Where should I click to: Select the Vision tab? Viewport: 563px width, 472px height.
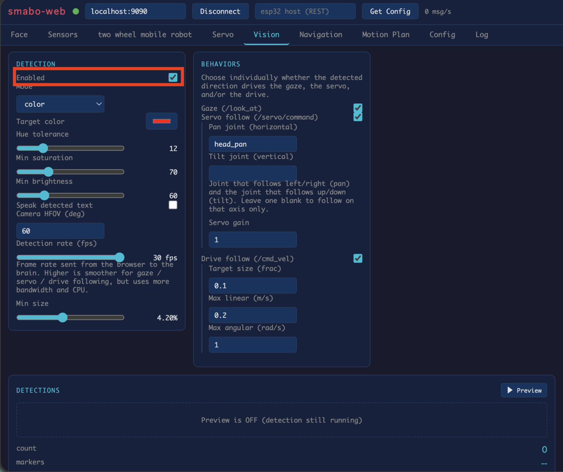coord(266,35)
